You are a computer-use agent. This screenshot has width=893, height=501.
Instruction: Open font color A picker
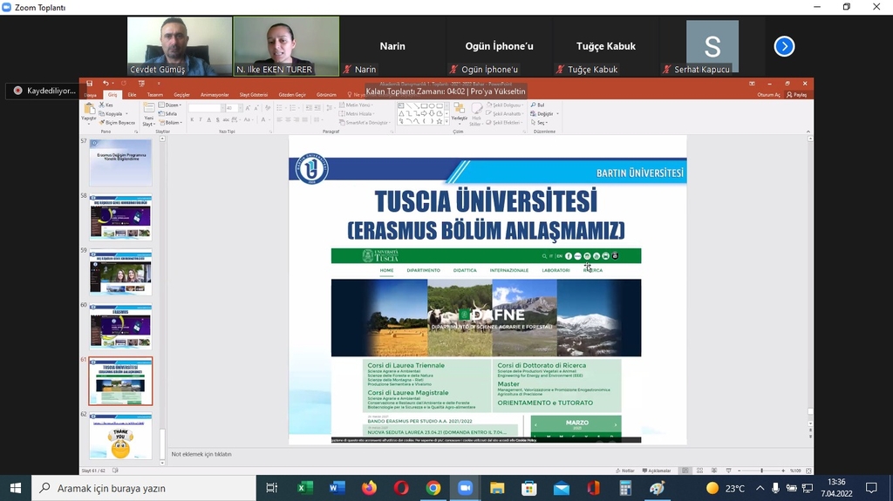(x=264, y=119)
